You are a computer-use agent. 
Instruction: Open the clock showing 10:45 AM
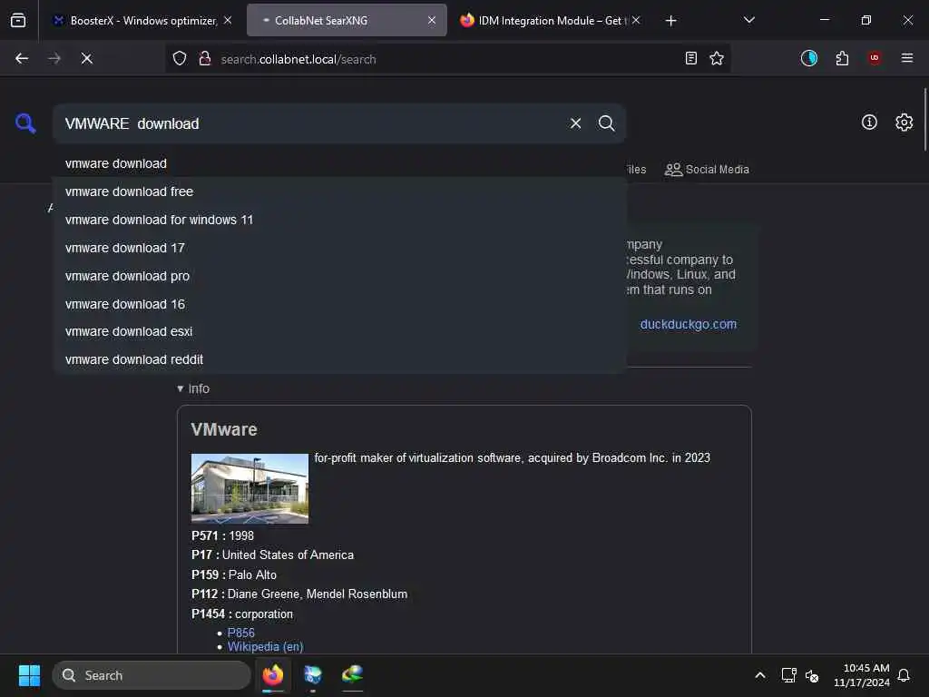pyautogui.click(x=862, y=675)
